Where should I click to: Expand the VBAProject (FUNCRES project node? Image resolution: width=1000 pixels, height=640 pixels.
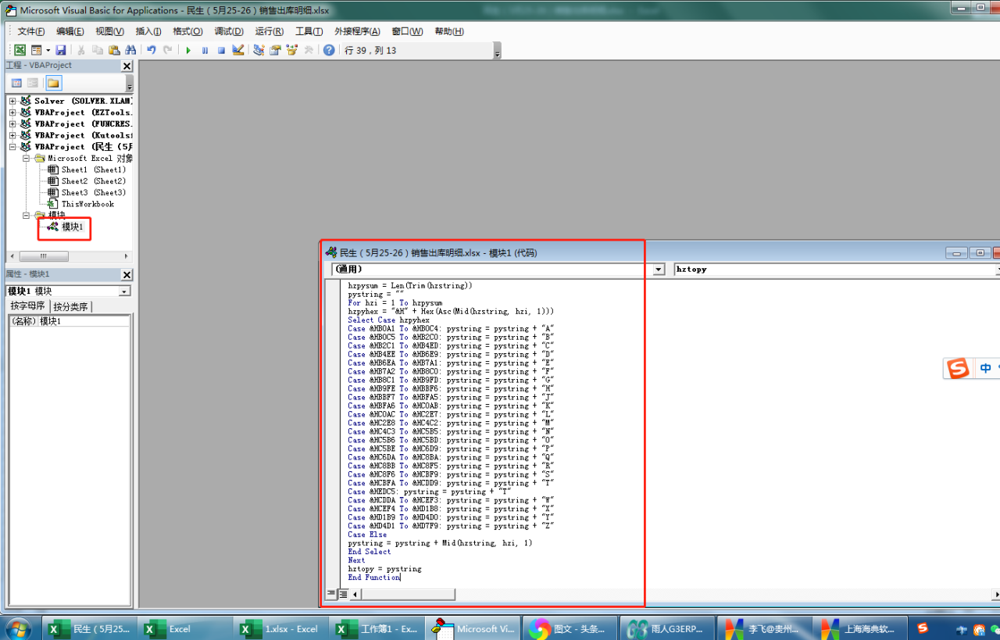(x=12, y=123)
